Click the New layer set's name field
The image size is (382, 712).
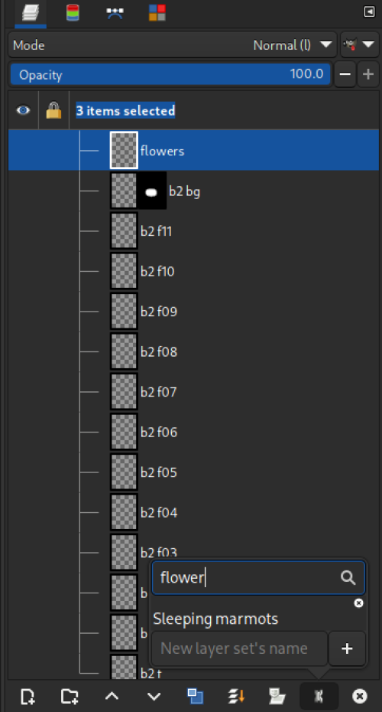click(239, 648)
